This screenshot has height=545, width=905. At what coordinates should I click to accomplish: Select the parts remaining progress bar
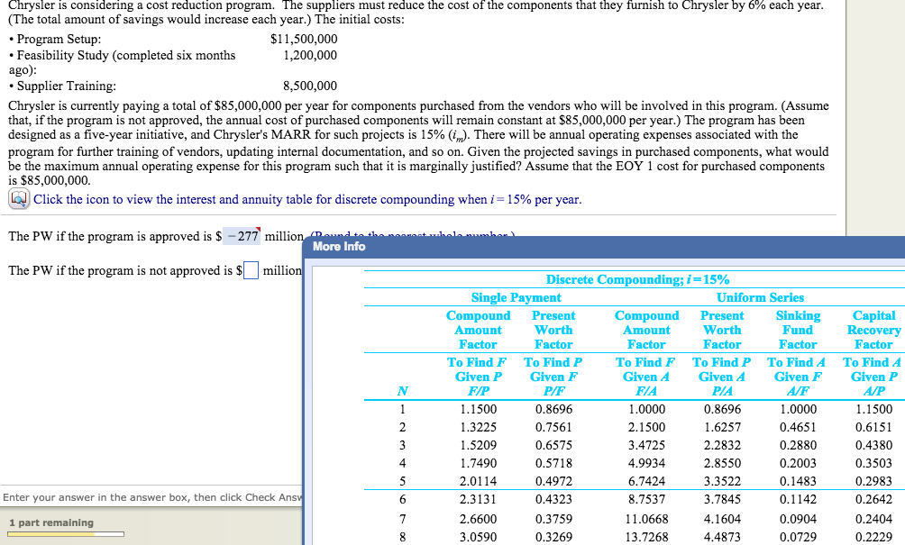[x=65, y=534]
